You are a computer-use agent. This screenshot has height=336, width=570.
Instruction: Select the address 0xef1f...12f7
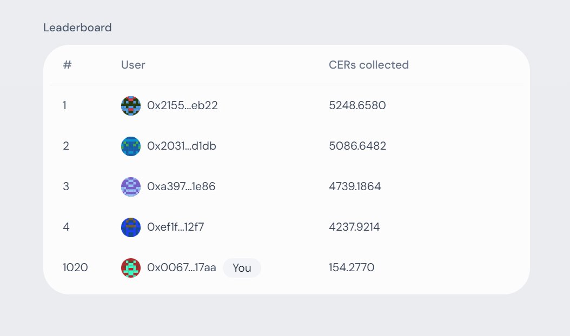click(x=176, y=227)
